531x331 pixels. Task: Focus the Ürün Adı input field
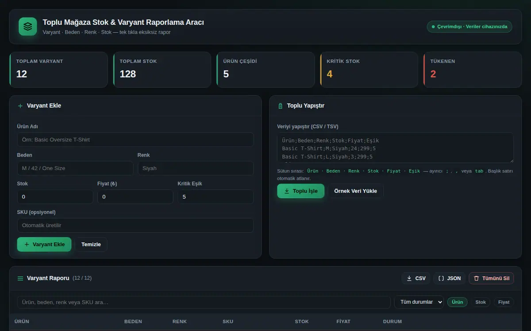(135, 140)
